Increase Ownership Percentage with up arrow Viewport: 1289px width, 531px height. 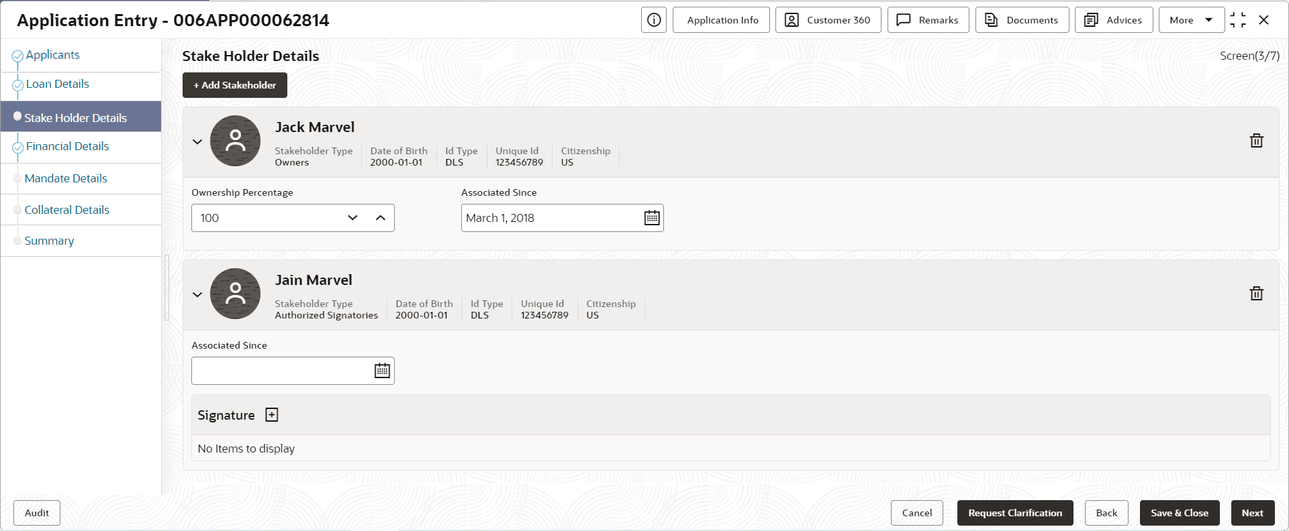380,218
